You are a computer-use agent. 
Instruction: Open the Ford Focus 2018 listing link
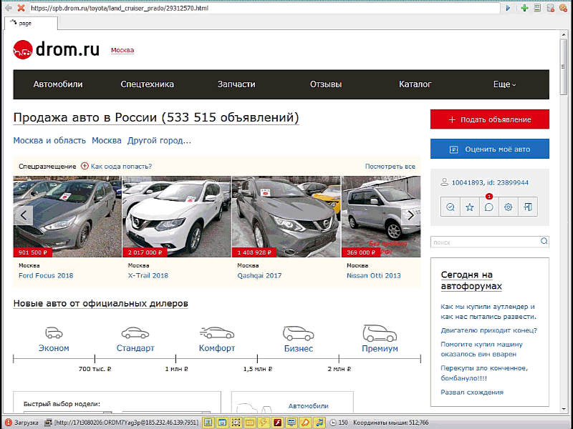click(x=46, y=275)
